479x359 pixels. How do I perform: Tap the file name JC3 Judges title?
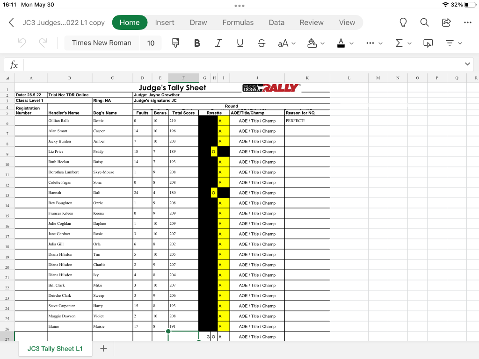click(64, 22)
